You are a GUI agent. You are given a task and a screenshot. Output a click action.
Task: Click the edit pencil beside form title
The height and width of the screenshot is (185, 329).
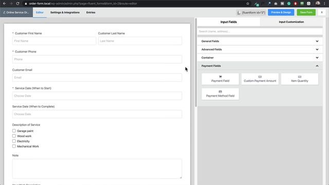point(4,12)
